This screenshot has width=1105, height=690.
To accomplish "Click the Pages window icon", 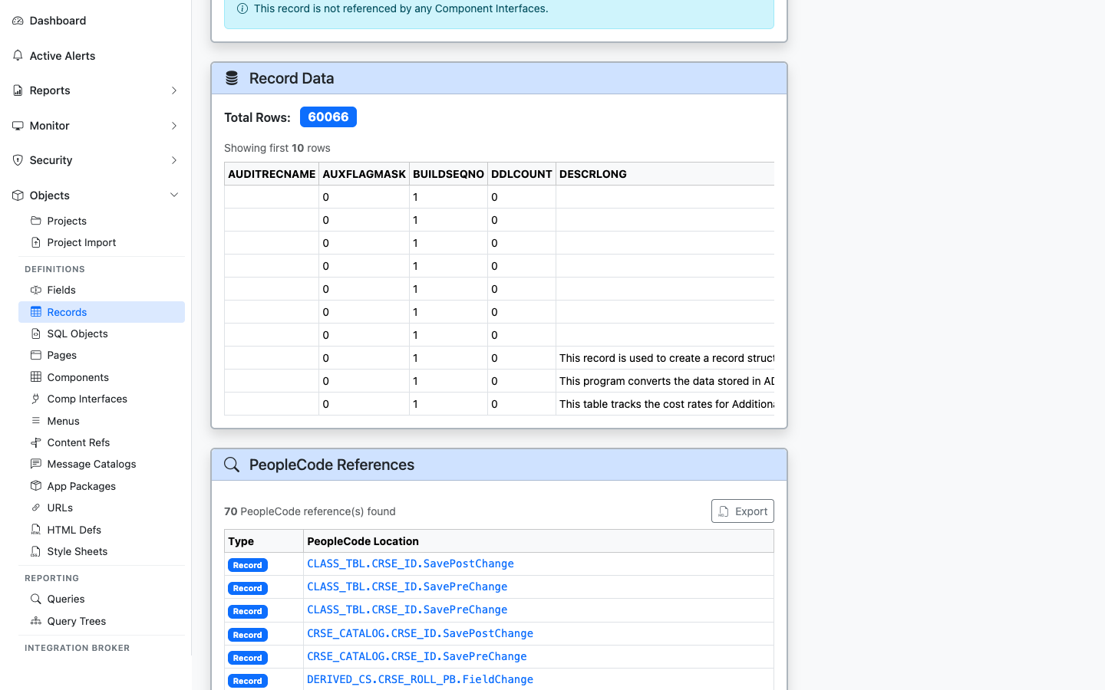I will tap(36, 355).
